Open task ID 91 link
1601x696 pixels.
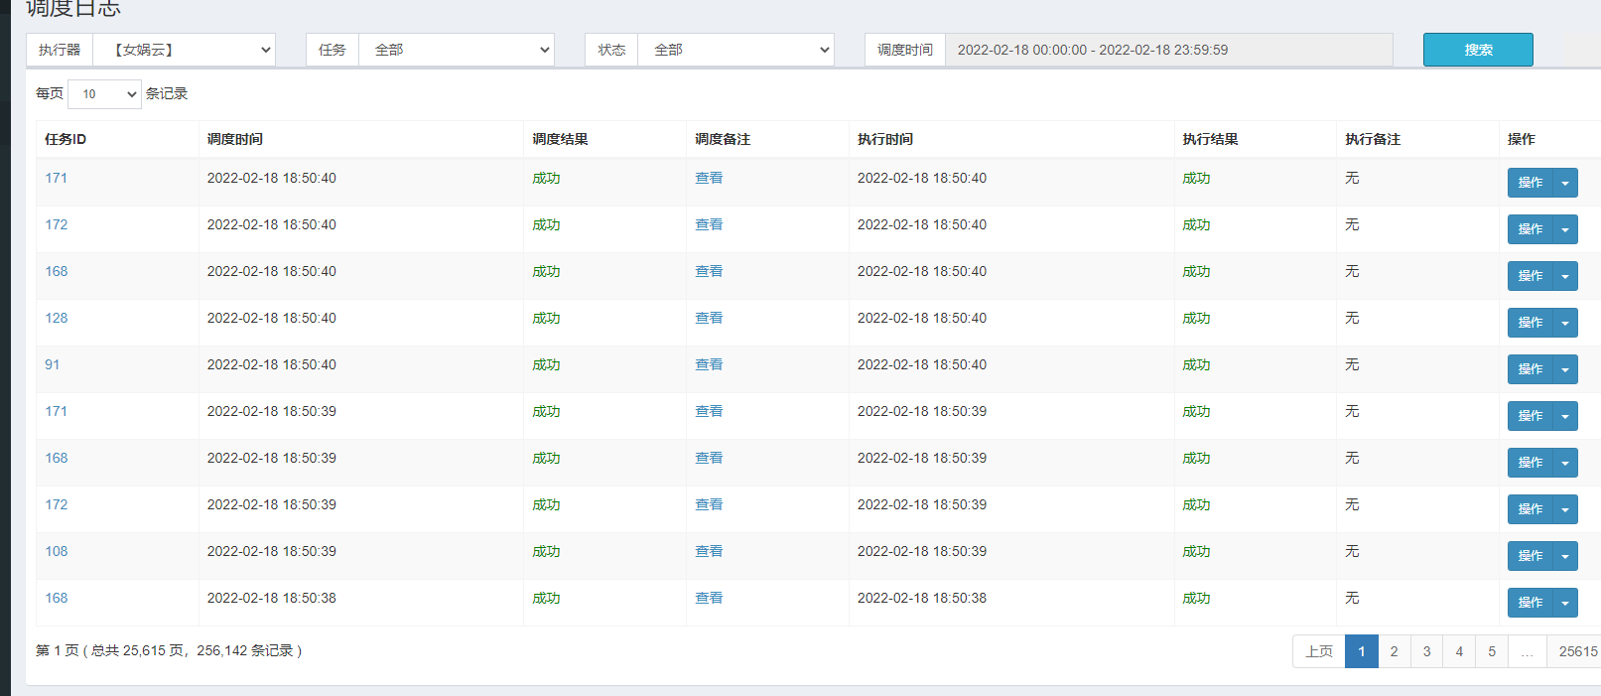53,364
